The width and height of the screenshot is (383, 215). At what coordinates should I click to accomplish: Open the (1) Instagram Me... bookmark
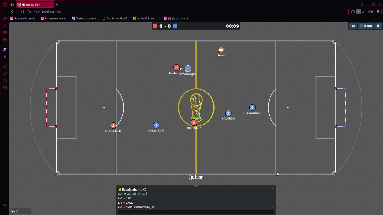[177, 19]
